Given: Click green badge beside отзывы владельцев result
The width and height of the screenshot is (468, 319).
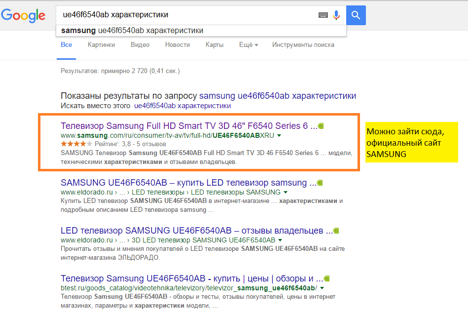Looking at the screenshot, I should pos(336,231).
